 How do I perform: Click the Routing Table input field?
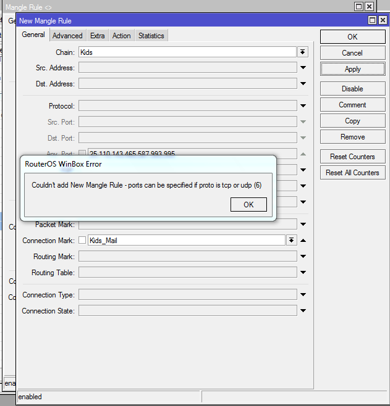(188, 272)
